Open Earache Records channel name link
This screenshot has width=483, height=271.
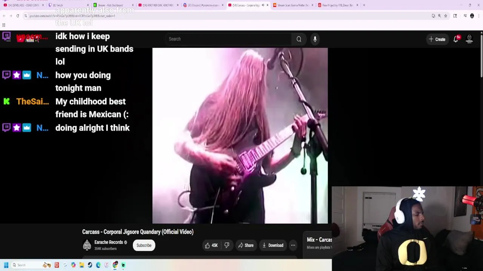(109, 242)
